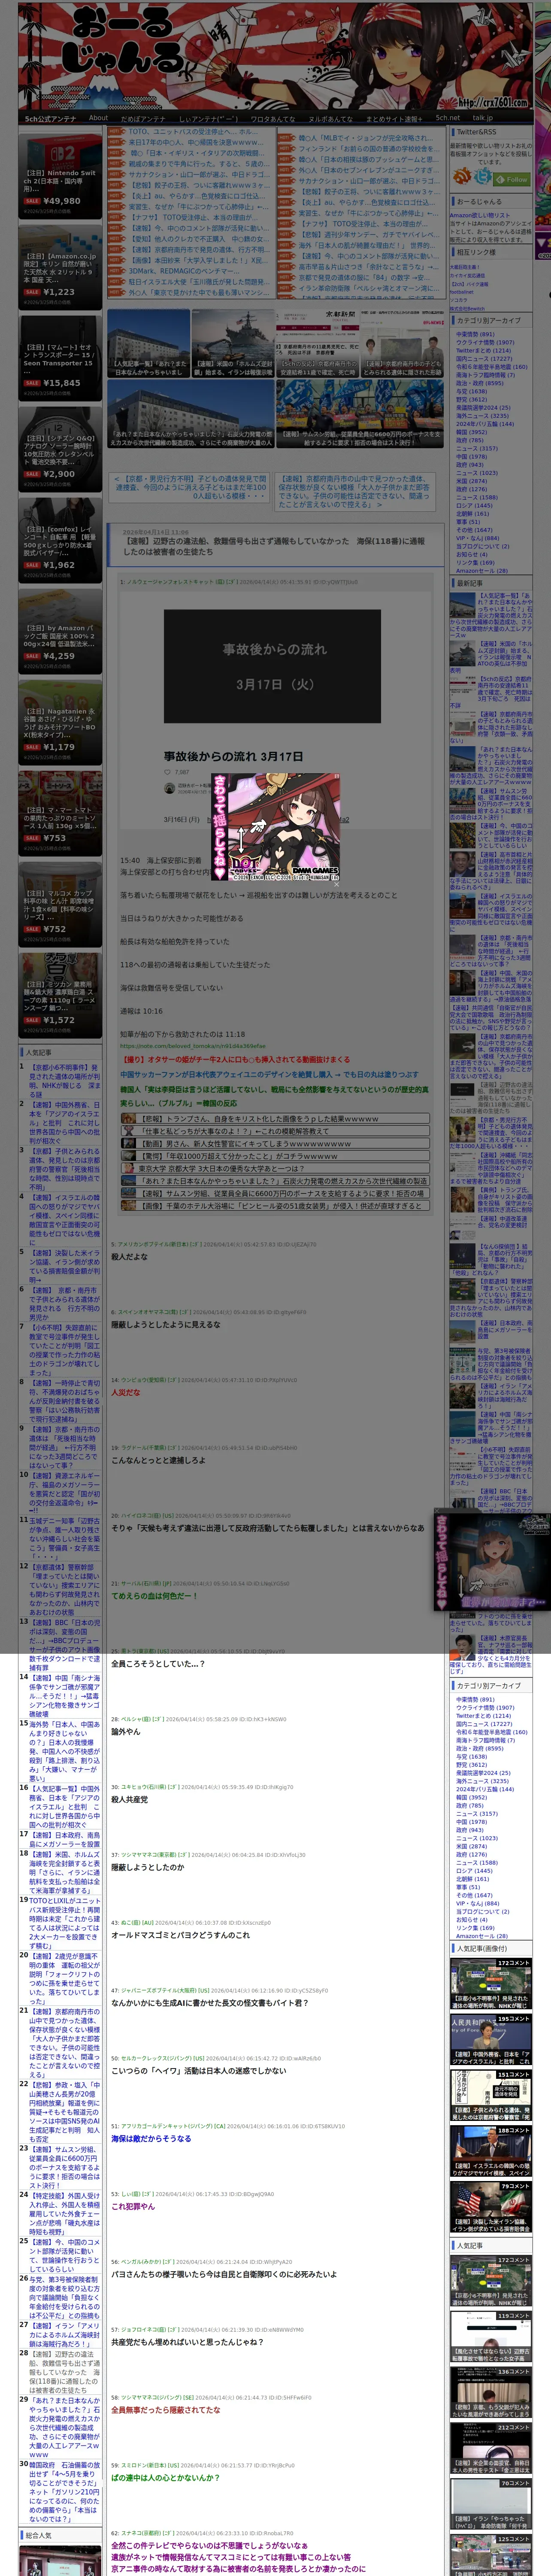The image size is (551, 2576).
Task: Open the previous article link 【京都・男児行方不明】
Action: tap(191, 487)
